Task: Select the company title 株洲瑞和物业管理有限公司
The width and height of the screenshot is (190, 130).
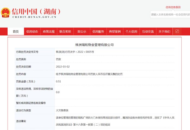Action: pyautogui.click(x=94, y=45)
